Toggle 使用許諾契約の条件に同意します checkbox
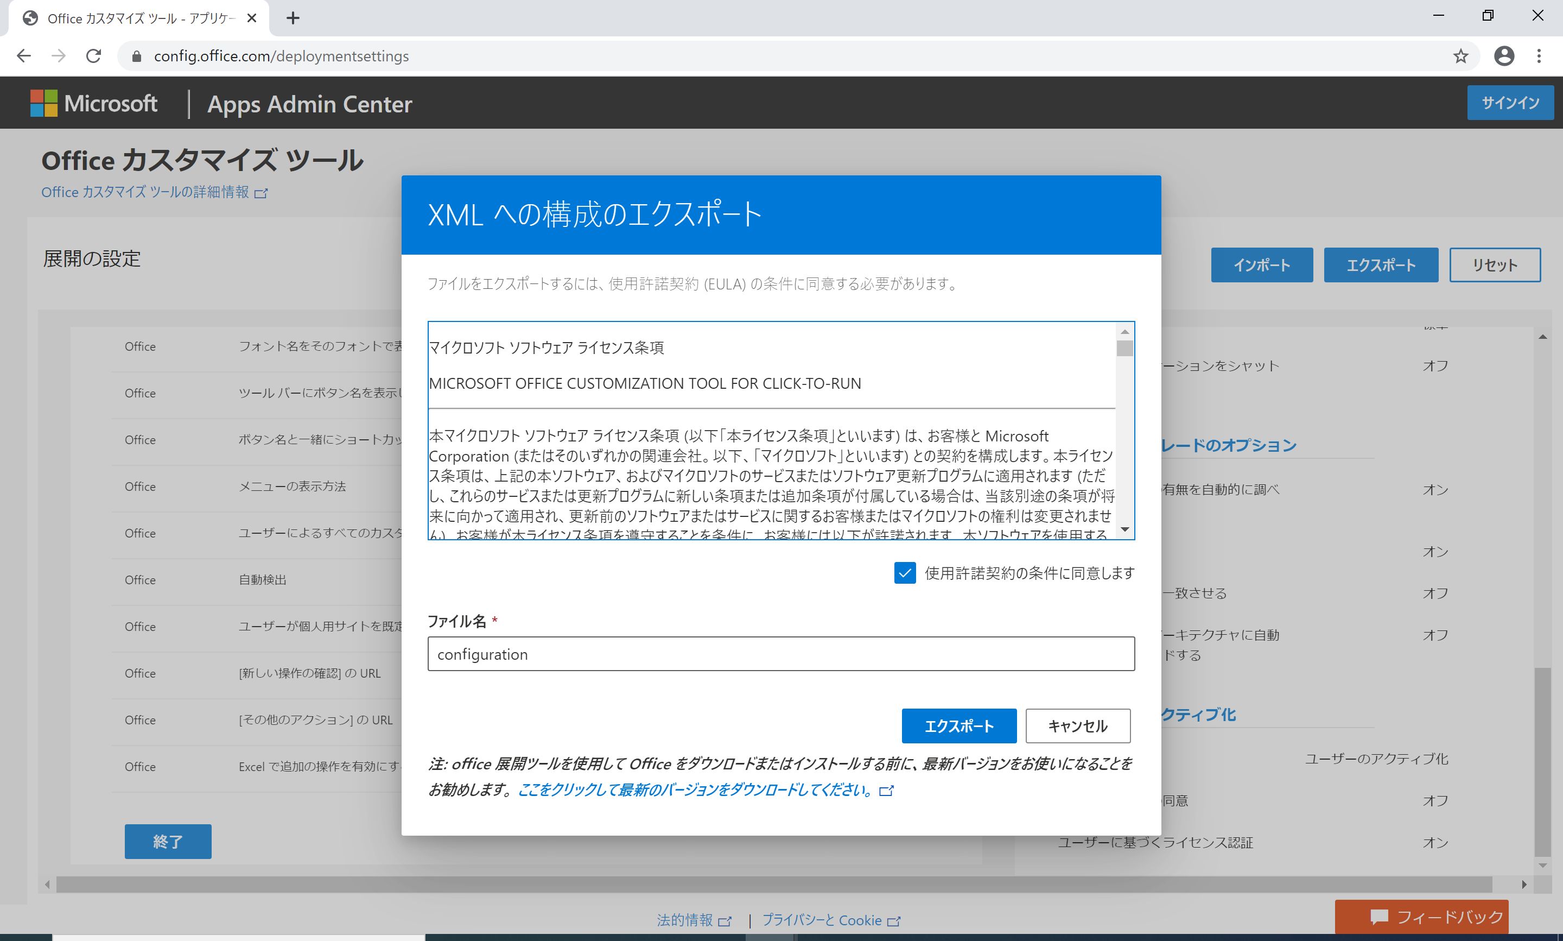 (905, 573)
